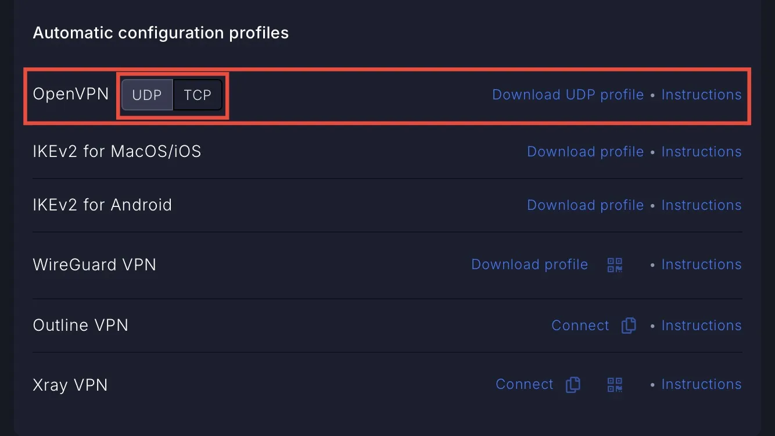The width and height of the screenshot is (775, 436).
Task: Open IKEv2 for Android instructions
Action: click(701, 205)
